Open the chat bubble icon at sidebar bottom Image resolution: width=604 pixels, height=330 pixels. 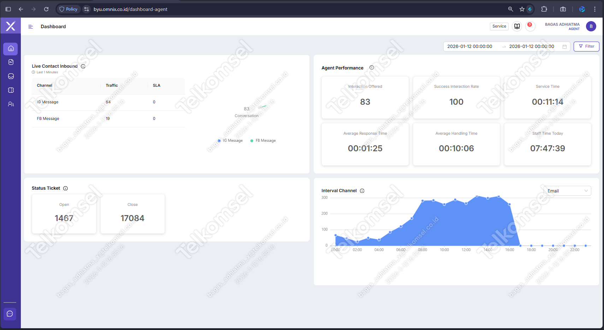(x=10, y=314)
